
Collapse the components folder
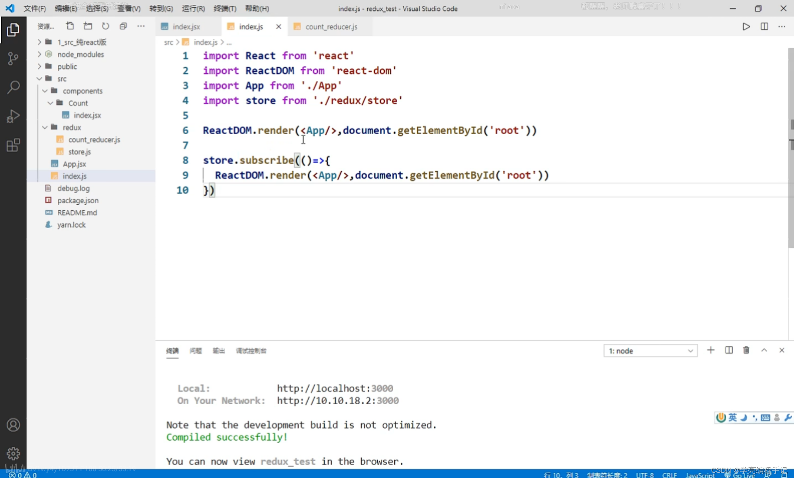91,91
